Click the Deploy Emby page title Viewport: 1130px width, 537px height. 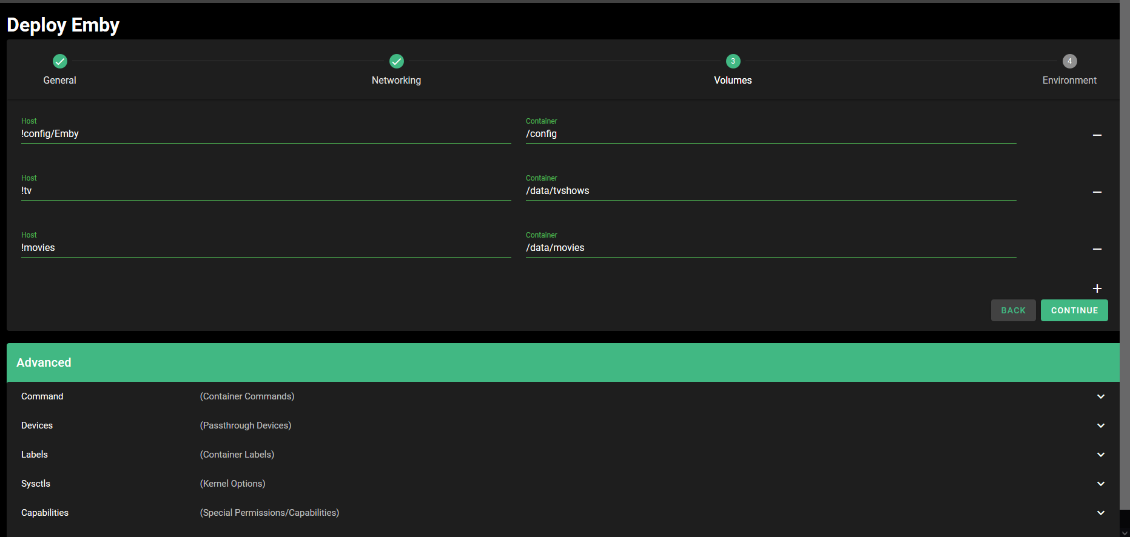pyautogui.click(x=63, y=25)
